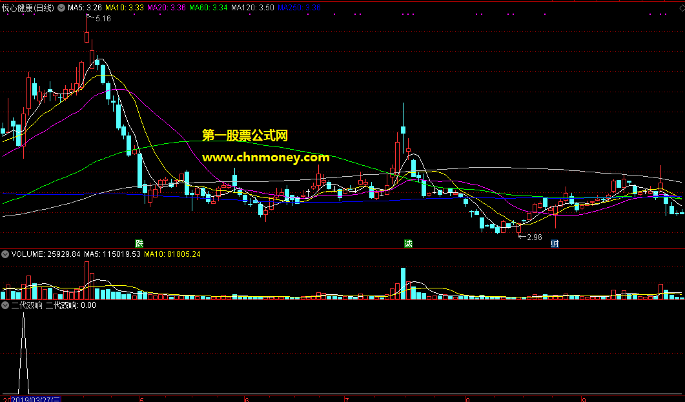Click the MA120: 3.50 label

tap(252, 7)
